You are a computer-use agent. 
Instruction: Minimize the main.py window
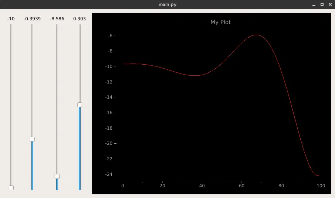[314, 4]
